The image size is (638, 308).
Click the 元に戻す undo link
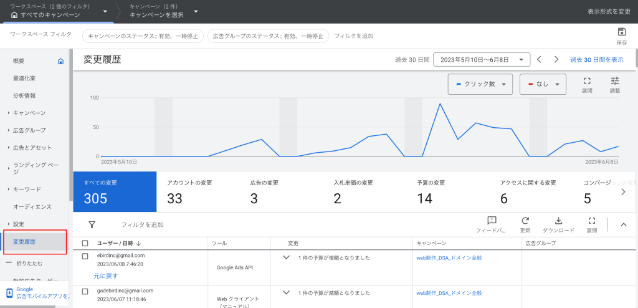coord(106,276)
